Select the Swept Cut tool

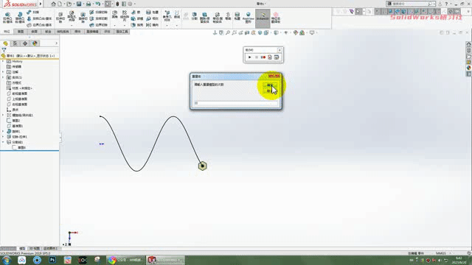[98, 12]
